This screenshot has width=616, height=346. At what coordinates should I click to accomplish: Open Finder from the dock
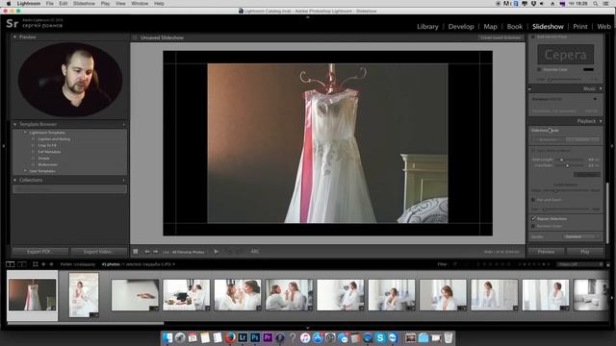(x=167, y=337)
